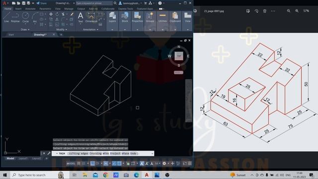
Task: Click the TOP face of the ViewCube
Action: pyautogui.click(x=179, y=56)
